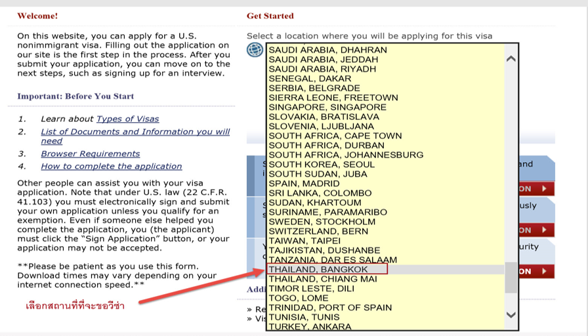588x336 pixels.
Task: Select SOUTH AFRICA, CAPE TOWN option
Action: coord(335,136)
